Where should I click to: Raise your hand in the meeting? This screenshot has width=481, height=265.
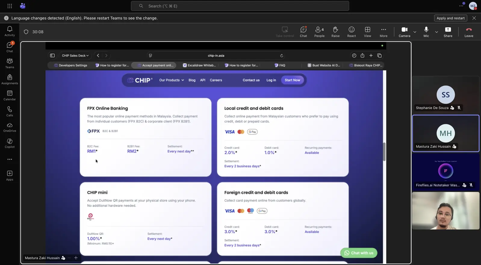(335, 32)
